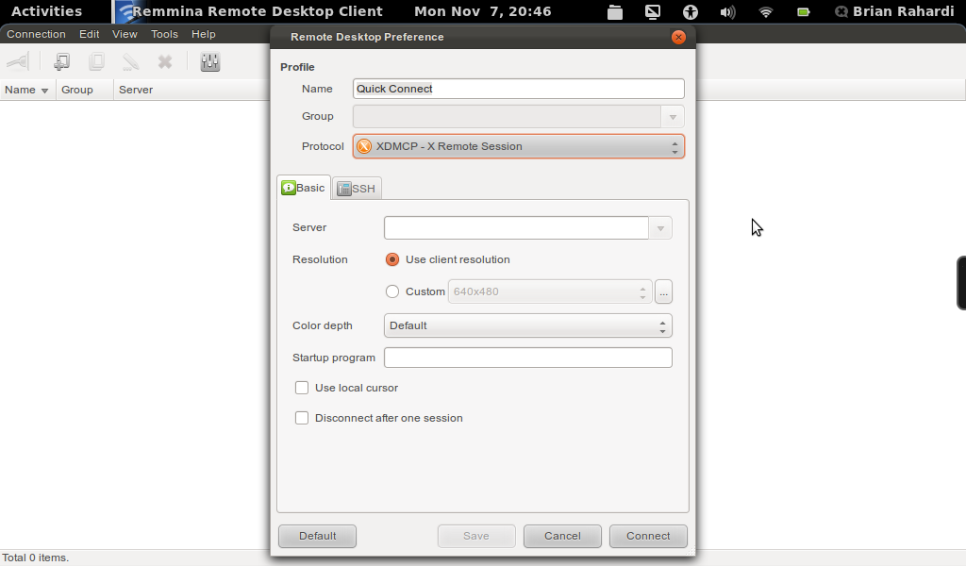This screenshot has width=966, height=566.
Task: Select the Custom resolution radio button
Action: pyautogui.click(x=392, y=291)
